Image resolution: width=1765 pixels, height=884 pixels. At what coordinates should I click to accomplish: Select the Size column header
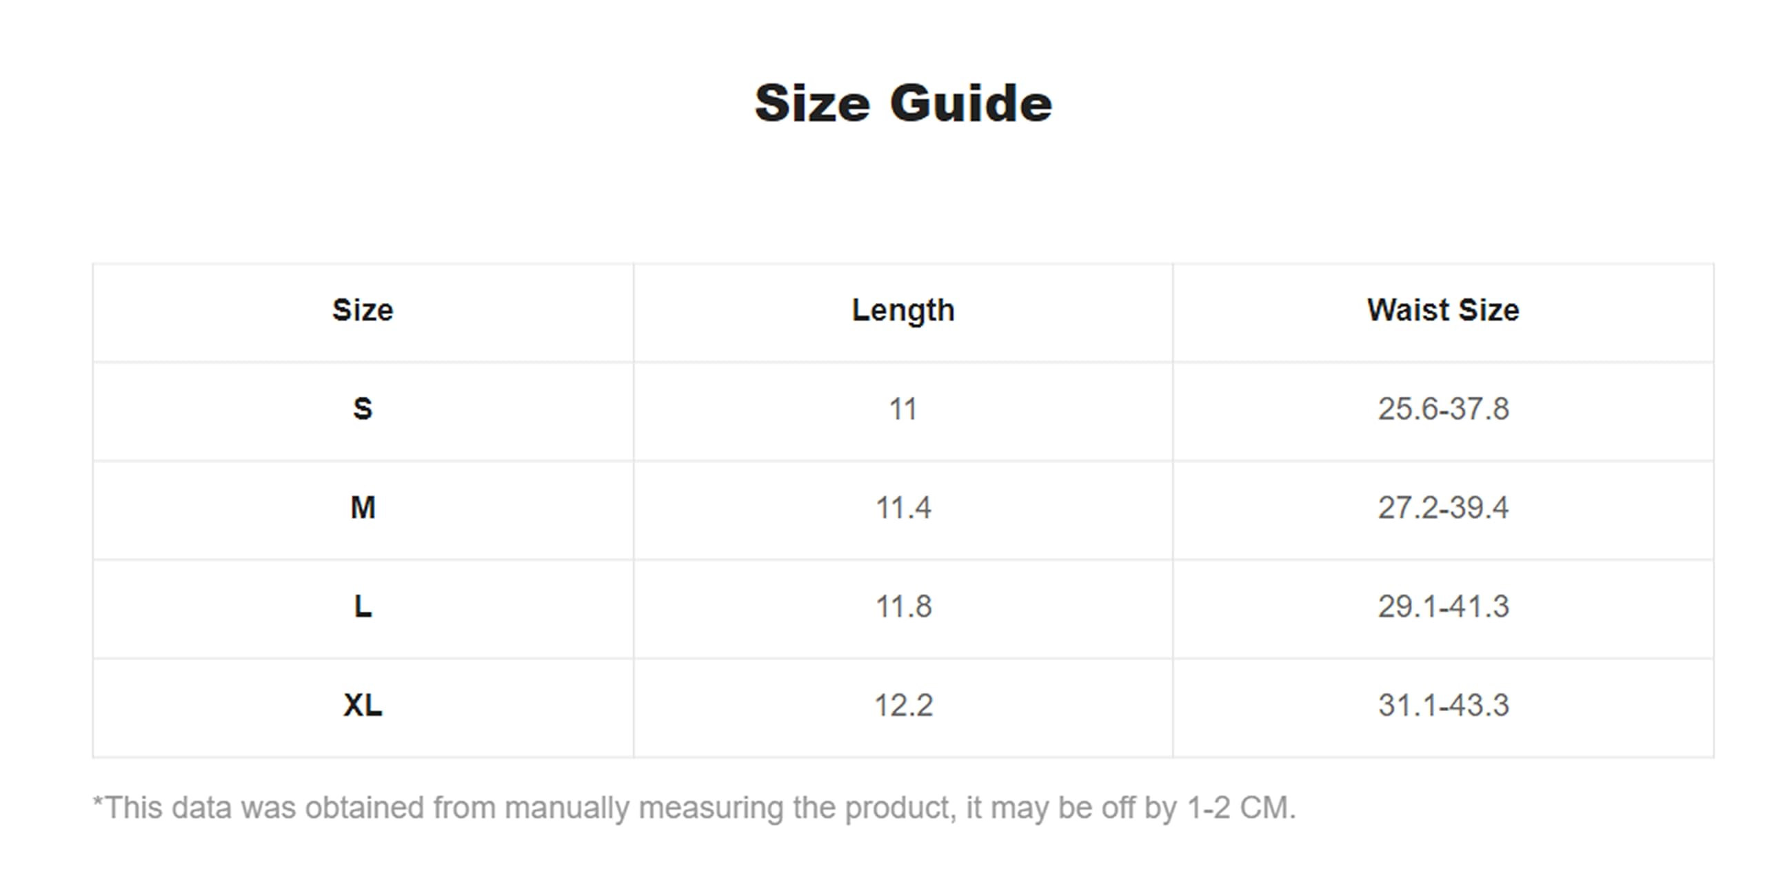[363, 310]
